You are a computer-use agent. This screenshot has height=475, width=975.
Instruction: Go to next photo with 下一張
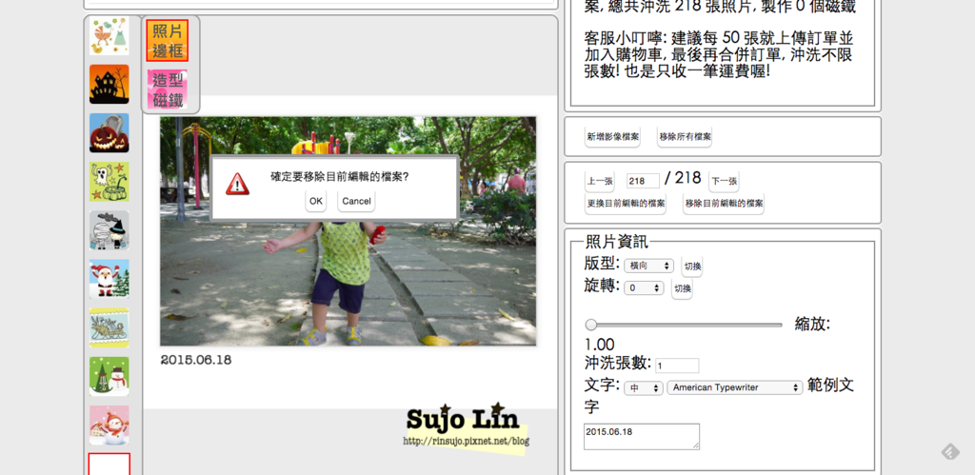pyautogui.click(x=724, y=182)
